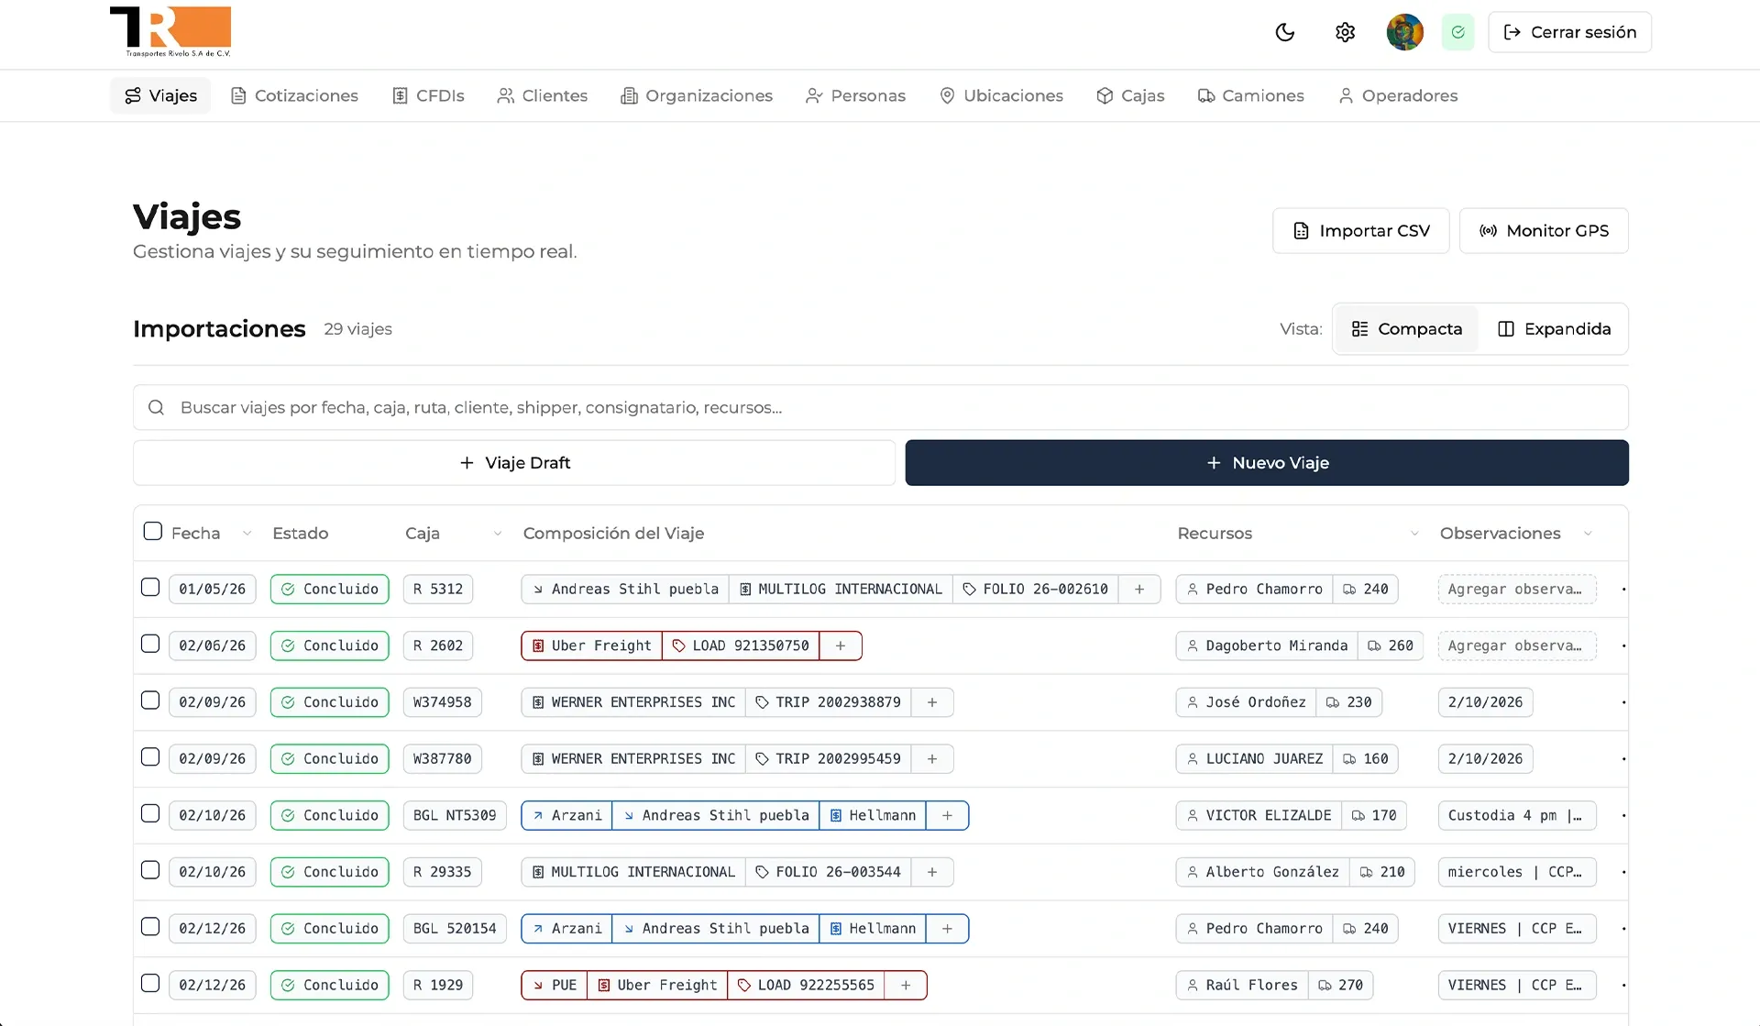Open Fecha column sort chevron
This screenshot has width=1760, height=1026.
tap(247, 534)
